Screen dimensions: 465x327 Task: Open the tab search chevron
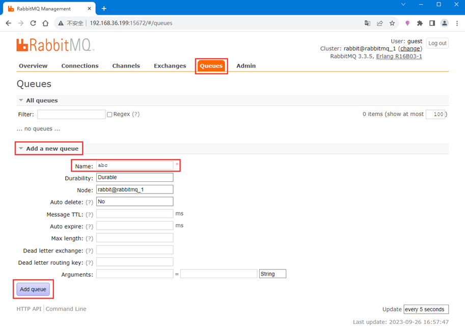point(403,4)
